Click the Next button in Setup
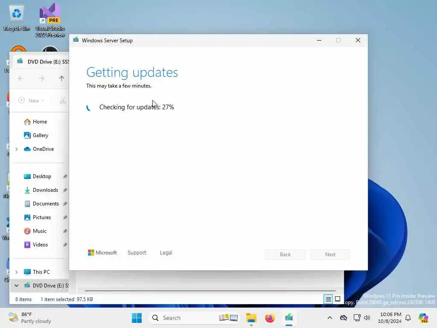Image resolution: width=437 pixels, height=328 pixels. tap(330, 255)
